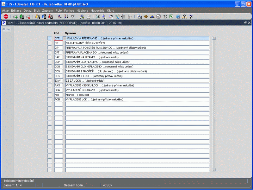253x190 pixels.
Task: Click the scrollbar down arrow
Action: tap(214, 170)
